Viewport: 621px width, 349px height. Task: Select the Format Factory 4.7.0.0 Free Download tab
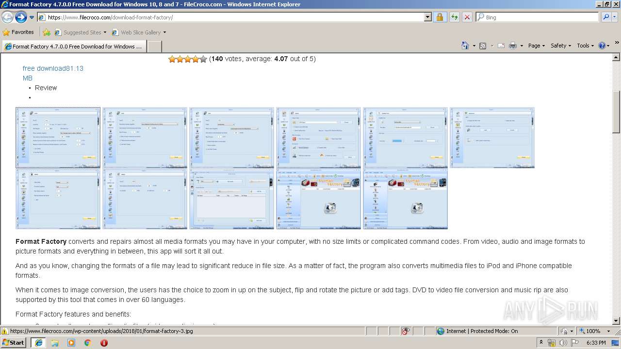tap(74, 47)
